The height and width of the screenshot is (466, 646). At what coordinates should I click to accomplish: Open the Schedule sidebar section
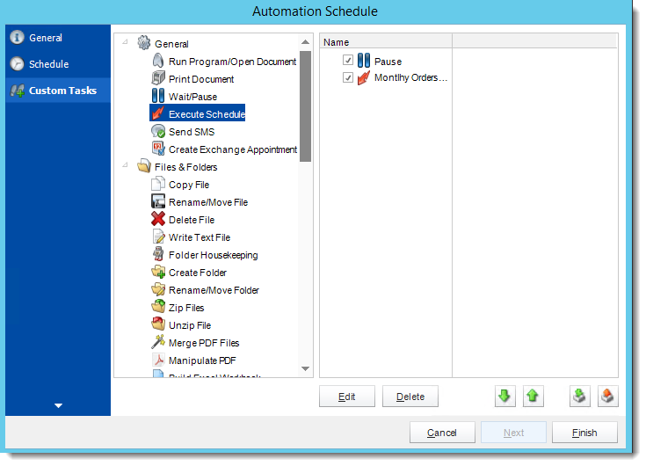[58, 64]
